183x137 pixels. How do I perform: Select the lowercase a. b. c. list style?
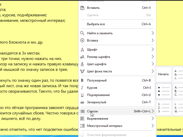point(178,74)
